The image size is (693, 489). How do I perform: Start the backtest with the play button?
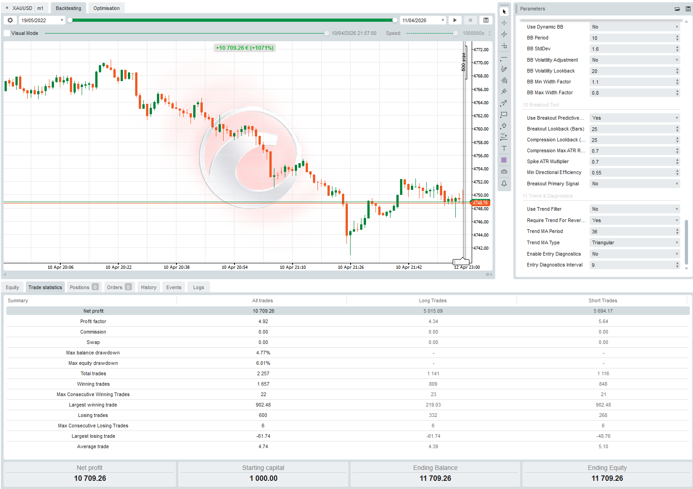point(455,20)
